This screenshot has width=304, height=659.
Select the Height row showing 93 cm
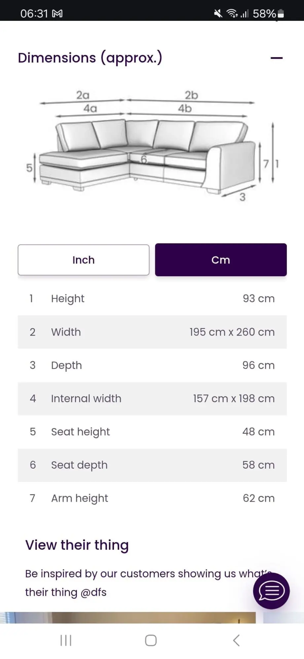tap(152, 299)
